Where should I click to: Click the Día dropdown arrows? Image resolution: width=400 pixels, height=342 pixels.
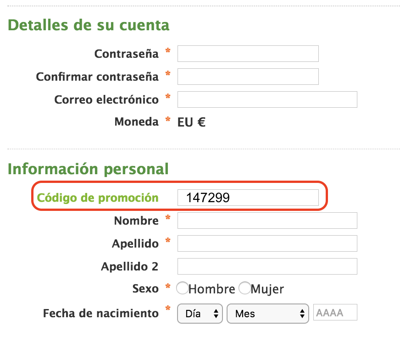coord(216,314)
